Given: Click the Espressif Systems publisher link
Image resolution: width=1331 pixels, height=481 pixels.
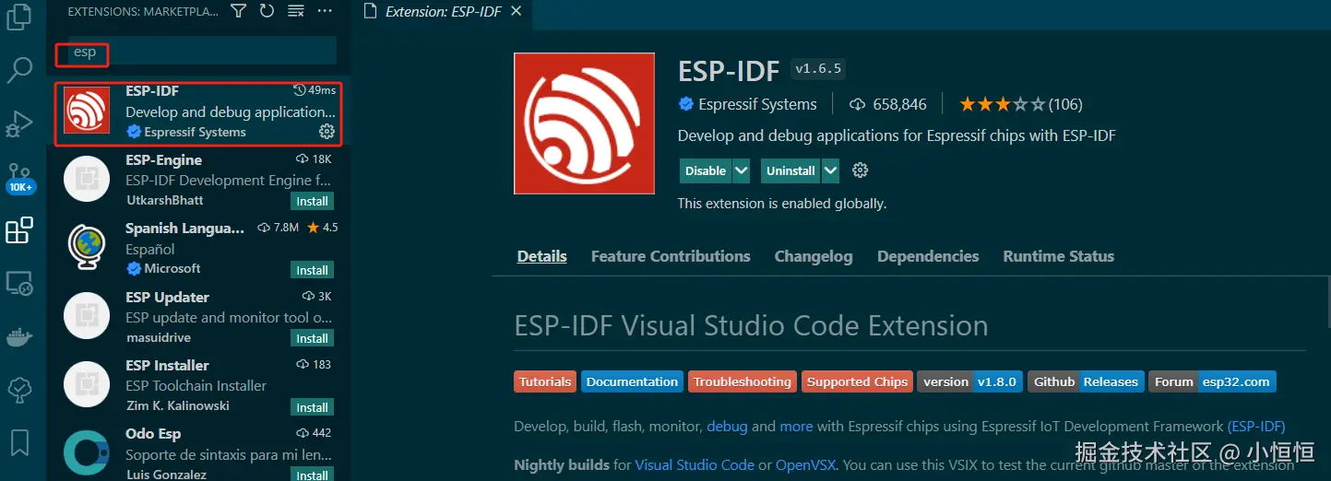Looking at the screenshot, I should tap(757, 104).
